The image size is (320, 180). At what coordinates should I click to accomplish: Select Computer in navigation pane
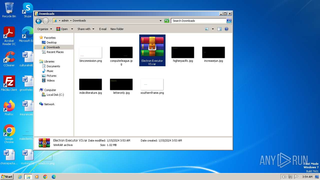point(50,90)
